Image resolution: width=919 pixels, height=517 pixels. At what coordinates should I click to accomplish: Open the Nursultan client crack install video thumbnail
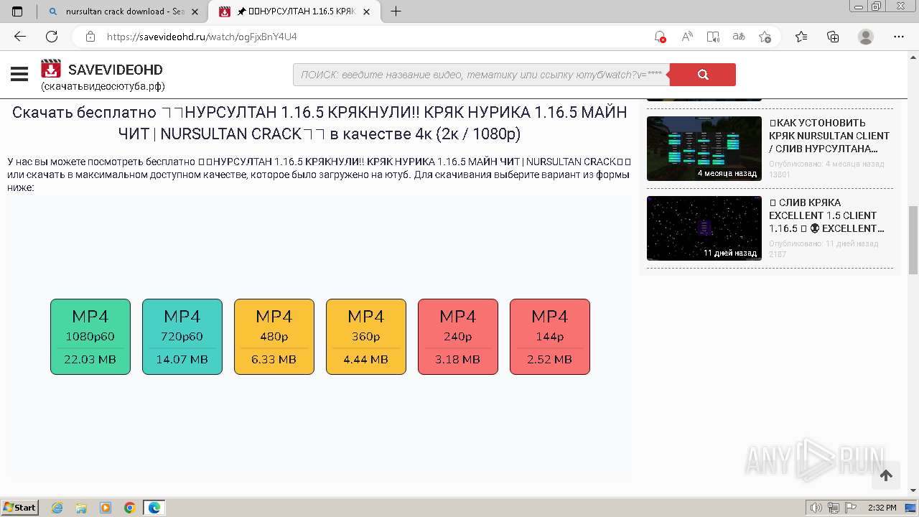[704, 149]
